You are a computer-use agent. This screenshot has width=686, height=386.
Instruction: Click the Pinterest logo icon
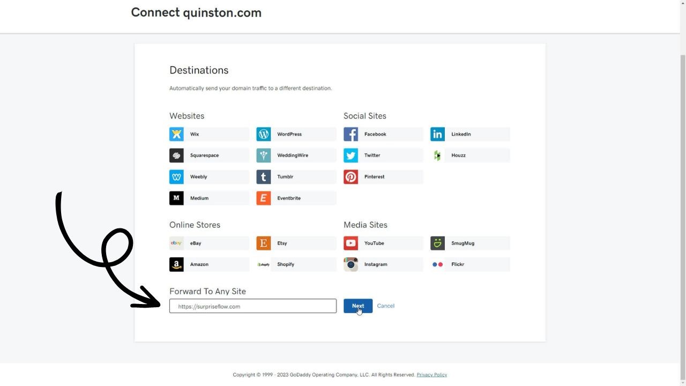351,176
